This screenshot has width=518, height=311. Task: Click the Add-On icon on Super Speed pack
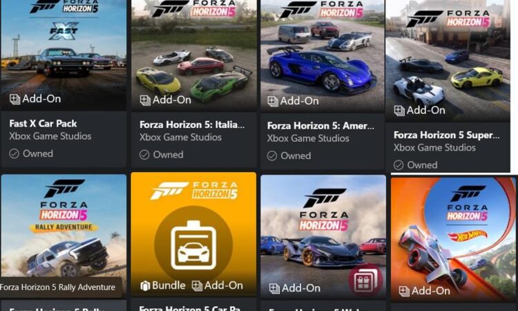399,111
